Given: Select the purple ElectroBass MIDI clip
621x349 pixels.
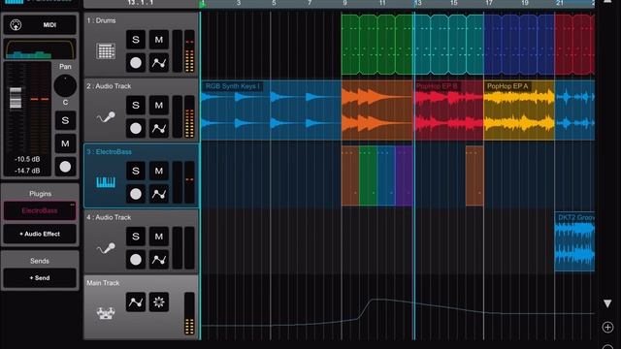Looking at the screenshot, I should tap(404, 175).
